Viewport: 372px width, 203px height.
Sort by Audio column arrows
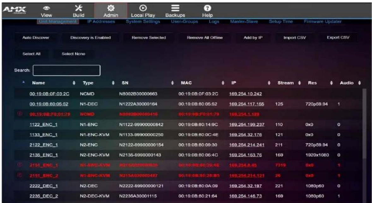(x=360, y=83)
